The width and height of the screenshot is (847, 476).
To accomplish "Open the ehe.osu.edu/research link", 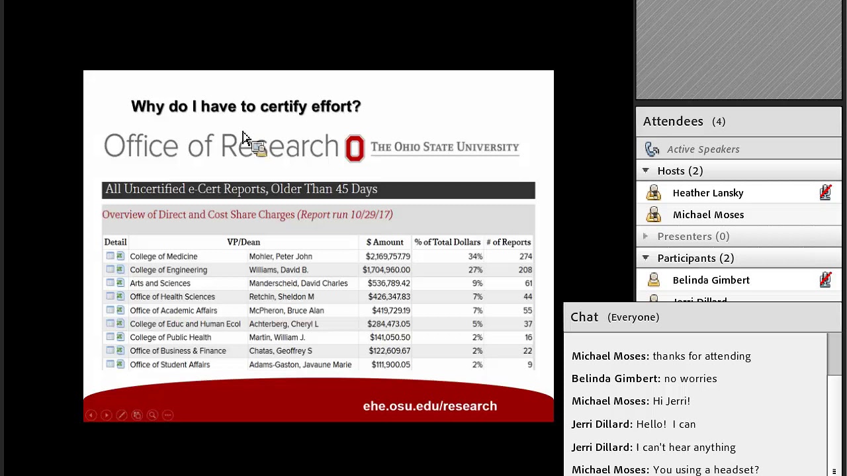I will coord(429,406).
